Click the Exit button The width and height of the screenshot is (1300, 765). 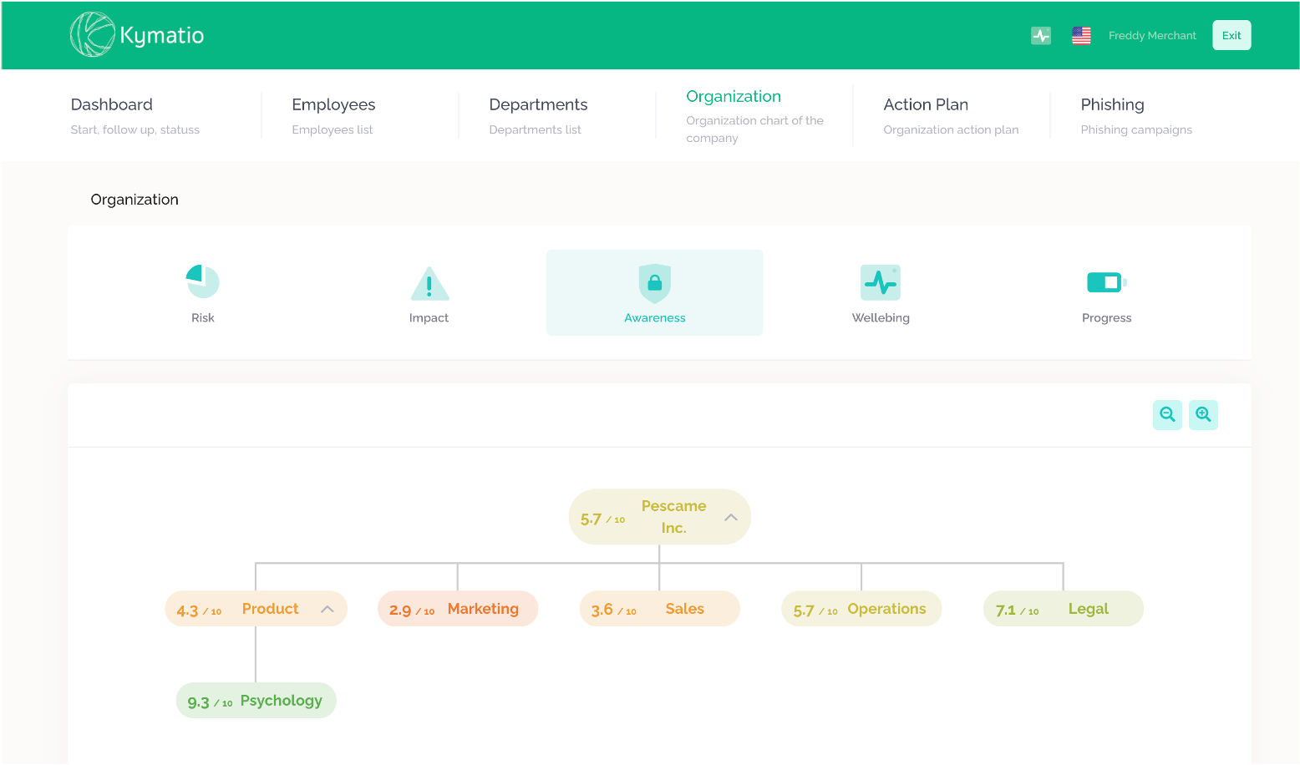coord(1231,34)
